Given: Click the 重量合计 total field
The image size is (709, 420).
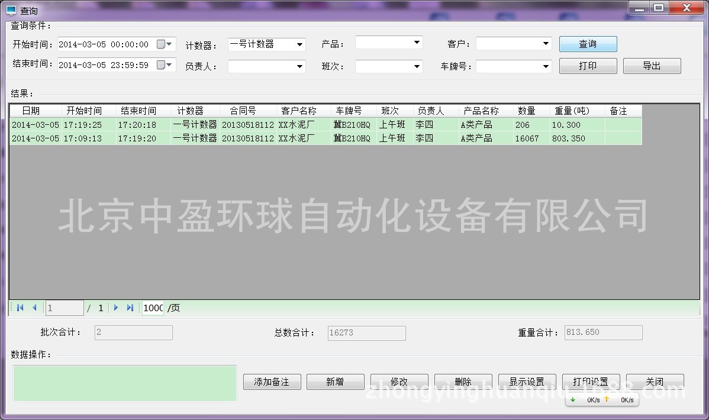Looking at the screenshot, I should pos(603,332).
